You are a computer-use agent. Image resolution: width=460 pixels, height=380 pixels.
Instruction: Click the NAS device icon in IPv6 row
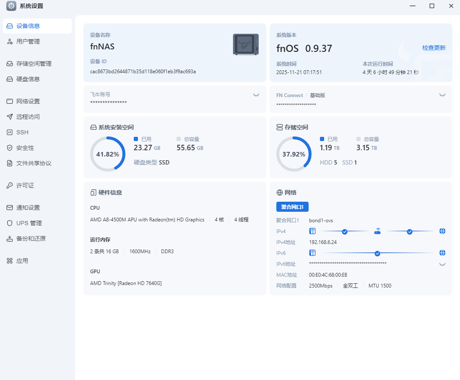click(x=312, y=253)
